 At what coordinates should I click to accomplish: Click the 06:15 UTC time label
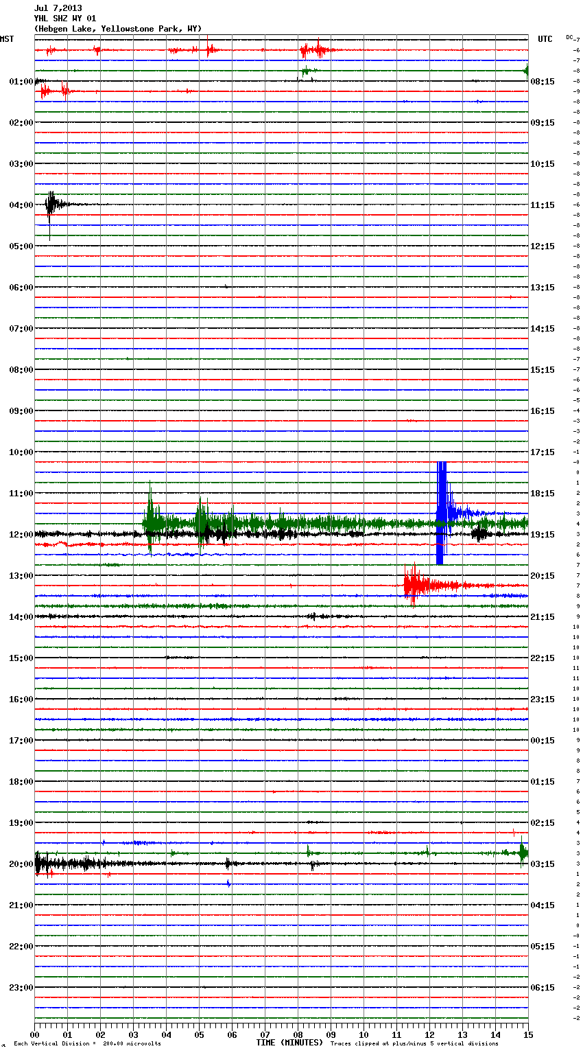coord(542,988)
